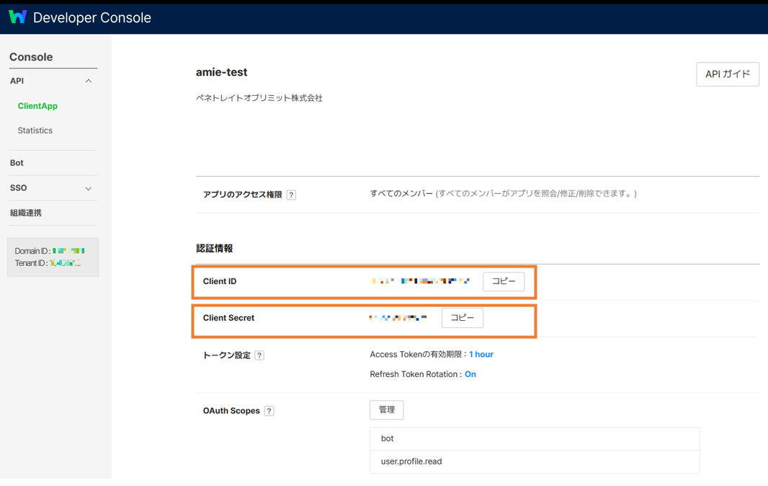Select Bot in the sidebar
The image size is (768, 486).
pyautogui.click(x=17, y=163)
